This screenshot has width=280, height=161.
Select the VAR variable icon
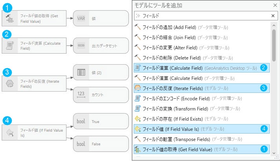point(81,18)
